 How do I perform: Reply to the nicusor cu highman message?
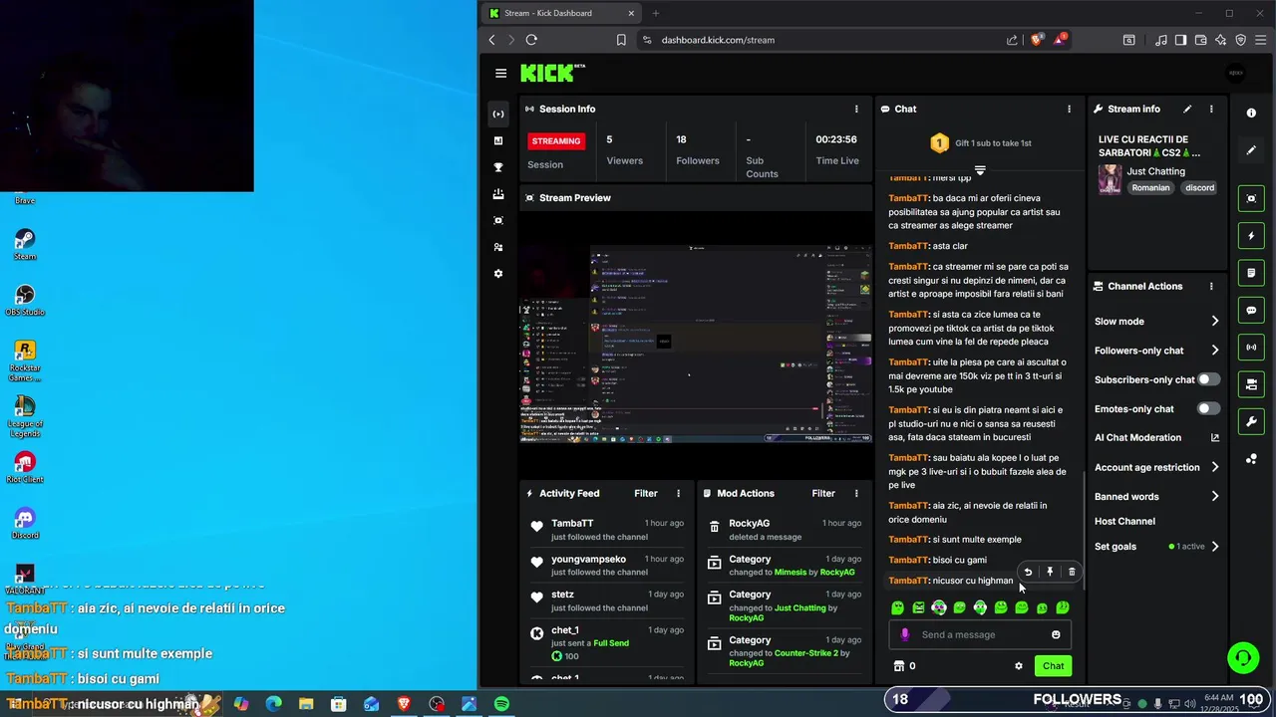click(1028, 572)
